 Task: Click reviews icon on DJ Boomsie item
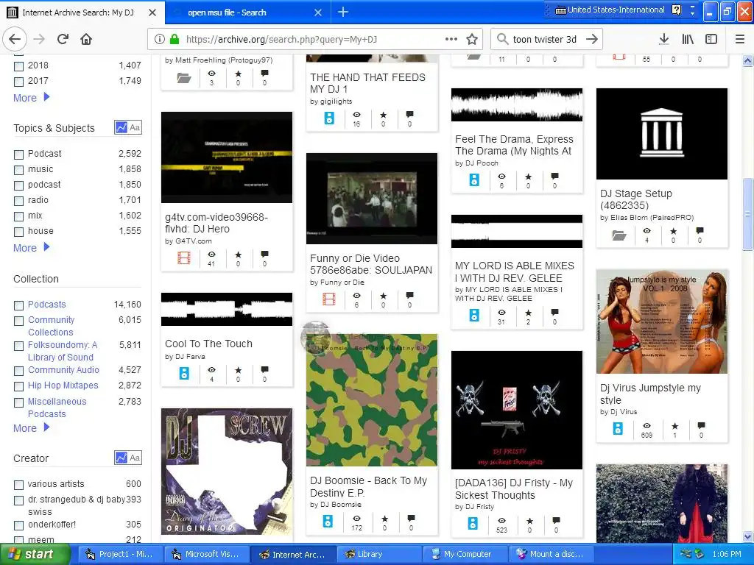(x=411, y=519)
